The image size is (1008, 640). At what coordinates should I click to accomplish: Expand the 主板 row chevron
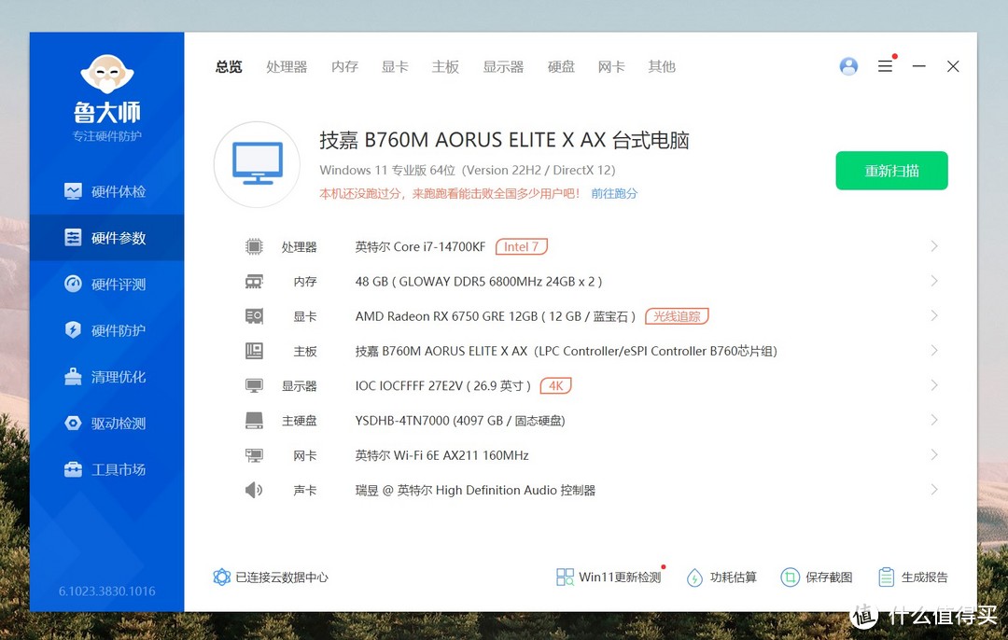click(934, 350)
